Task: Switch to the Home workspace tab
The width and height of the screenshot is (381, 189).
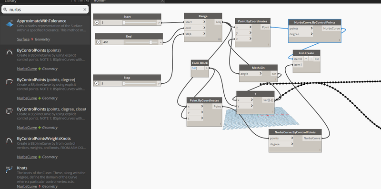Action: tap(100, 1)
